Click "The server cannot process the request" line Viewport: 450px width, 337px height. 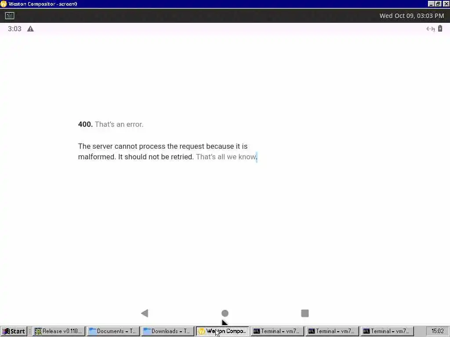[163, 146]
